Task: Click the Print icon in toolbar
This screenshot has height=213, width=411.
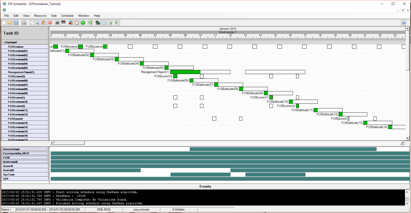Action: (24, 23)
